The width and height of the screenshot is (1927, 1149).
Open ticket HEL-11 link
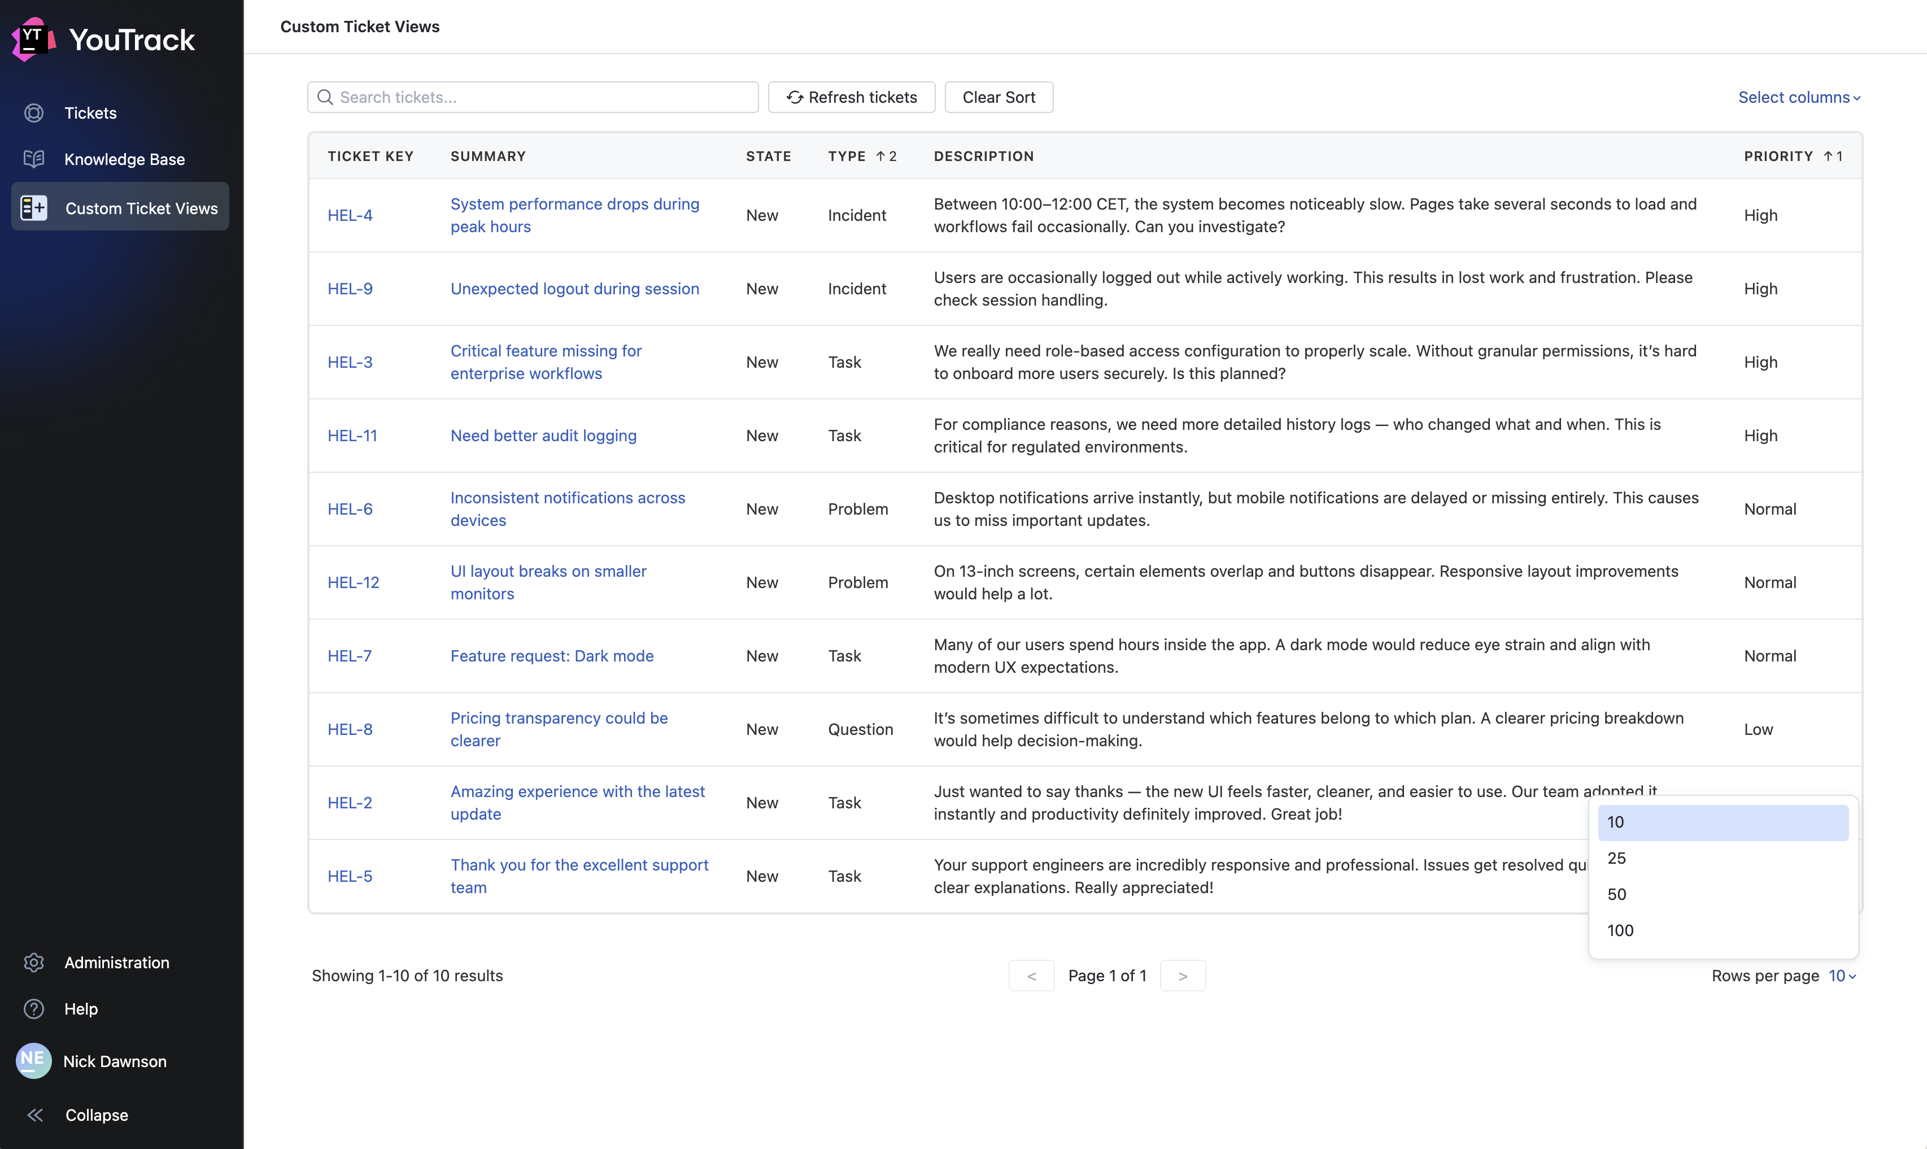(x=352, y=436)
